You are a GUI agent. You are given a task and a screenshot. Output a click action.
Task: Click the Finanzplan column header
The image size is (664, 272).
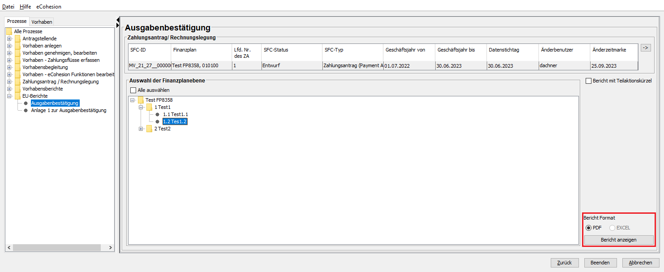click(201, 52)
